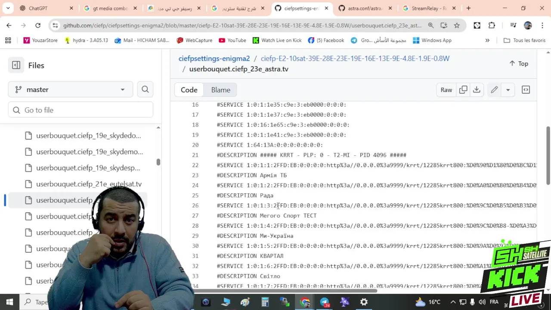
Task: Select line number 21 in code
Action: 195,155
